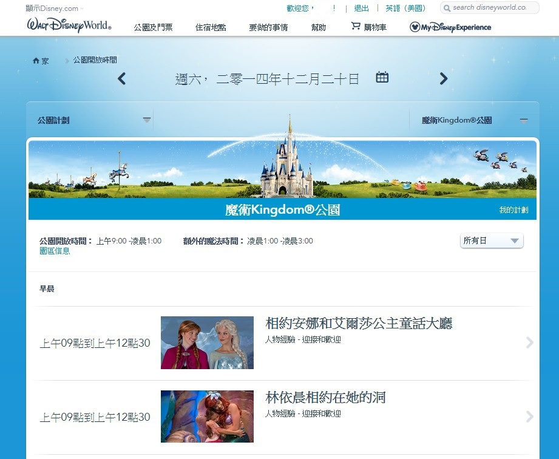Click the 我的計劃 link
Screen dimensions: 559x459
tap(513, 209)
